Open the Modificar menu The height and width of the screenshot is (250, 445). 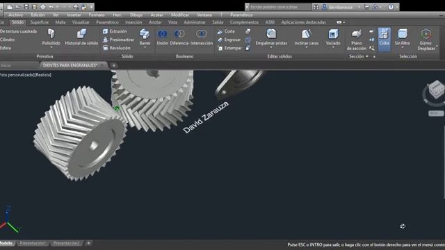[180, 15]
